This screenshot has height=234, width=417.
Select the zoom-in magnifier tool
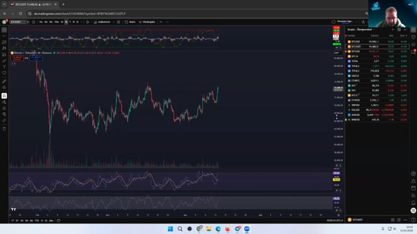[x=5, y=88]
